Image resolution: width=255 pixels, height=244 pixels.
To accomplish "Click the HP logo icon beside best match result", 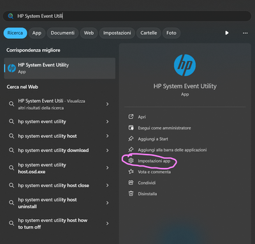I will click(x=11, y=68).
